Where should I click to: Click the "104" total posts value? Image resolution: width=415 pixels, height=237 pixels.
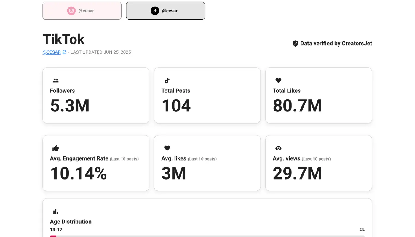click(176, 105)
